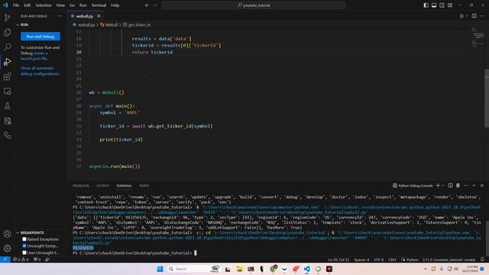This screenshot has height=275, width=489.
Task: Enable Raised Exceptions breakpoint checkbox
Action: [24, 239]
